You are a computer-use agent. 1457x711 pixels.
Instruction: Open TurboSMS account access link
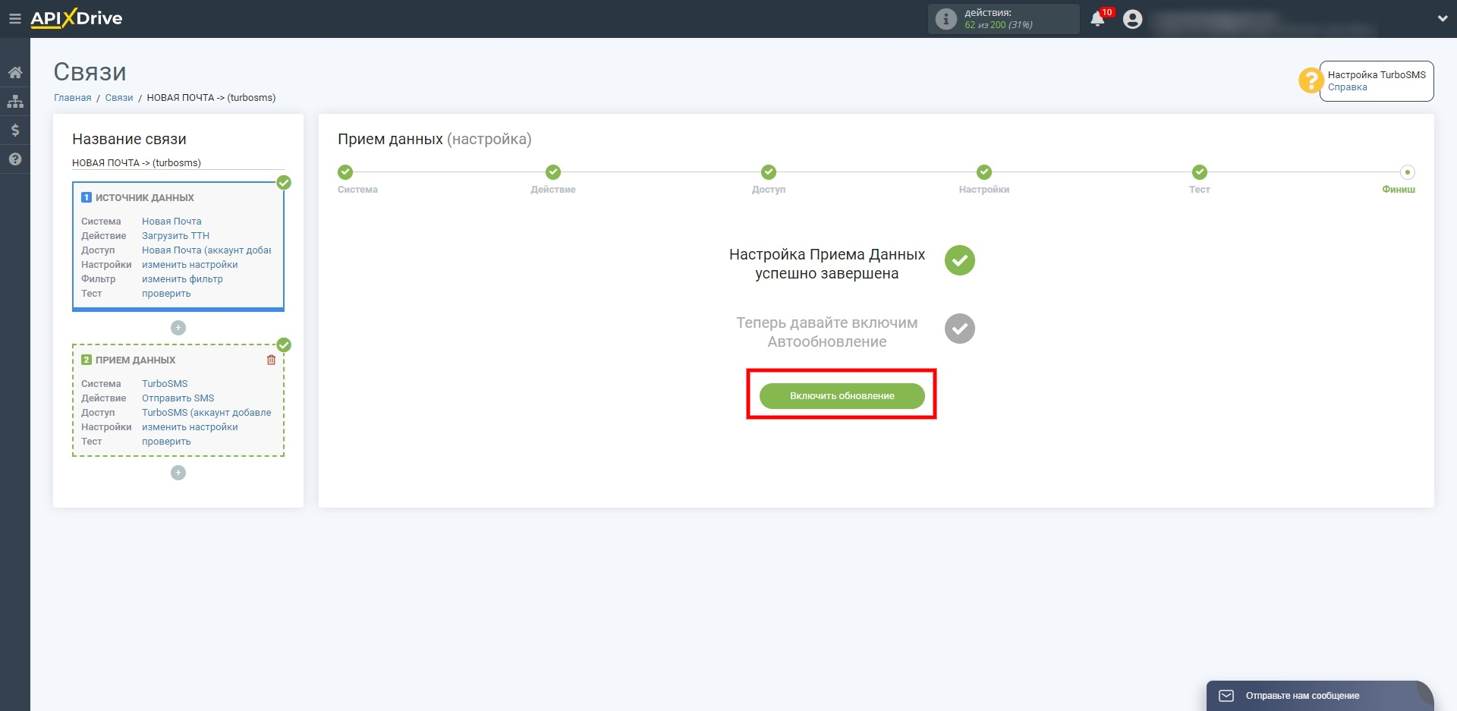click(206, 413)
